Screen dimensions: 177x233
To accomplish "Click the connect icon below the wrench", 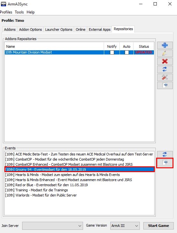I will [165, 86].
